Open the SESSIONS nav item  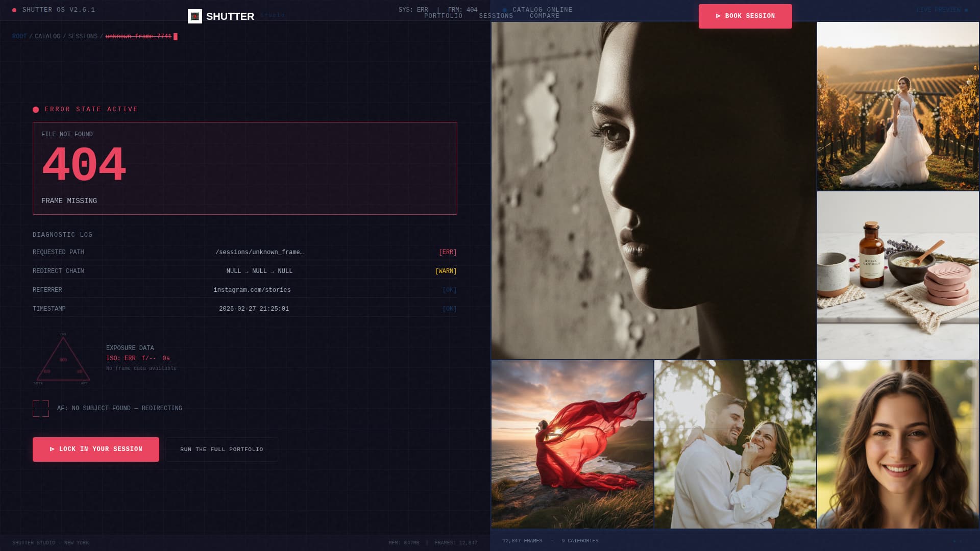tap(496, 16)
